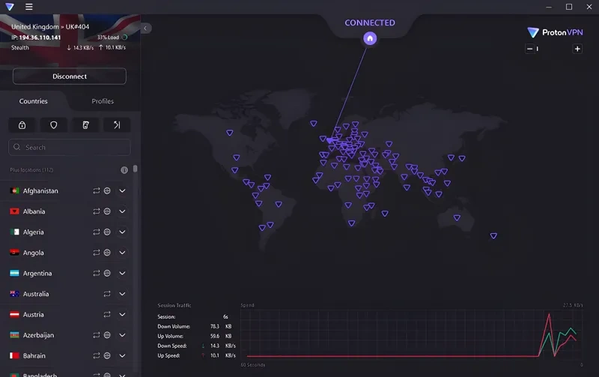Screen dimensions: 599x377
Task: Click Afghanistan P2P arrows icon
Action: [97, 191]
